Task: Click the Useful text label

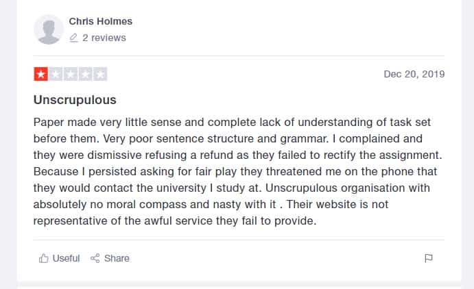Action: 66,258
